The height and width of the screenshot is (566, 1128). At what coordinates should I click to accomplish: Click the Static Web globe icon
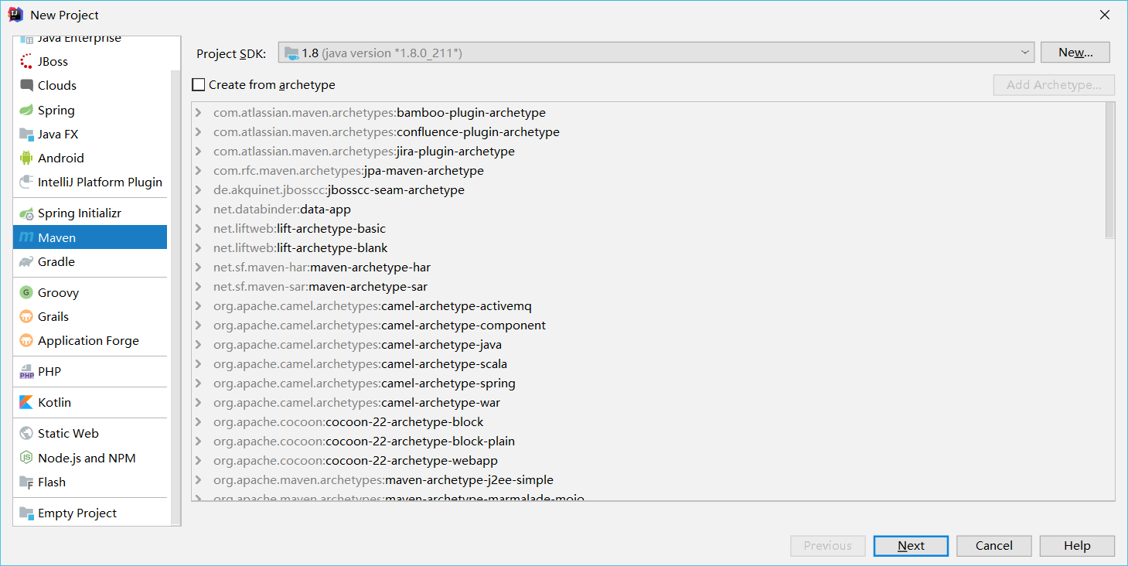pos(26,434)
